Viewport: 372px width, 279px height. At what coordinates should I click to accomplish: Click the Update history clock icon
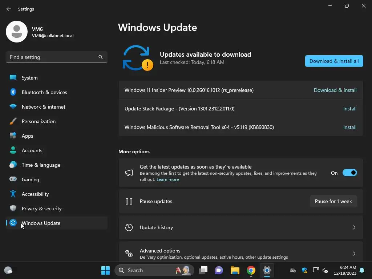pyautogui.click(x=129, y=227)
